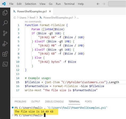This screenshot has height=119, width=126.
Task: Open the Search view icon
Action: 5,23
